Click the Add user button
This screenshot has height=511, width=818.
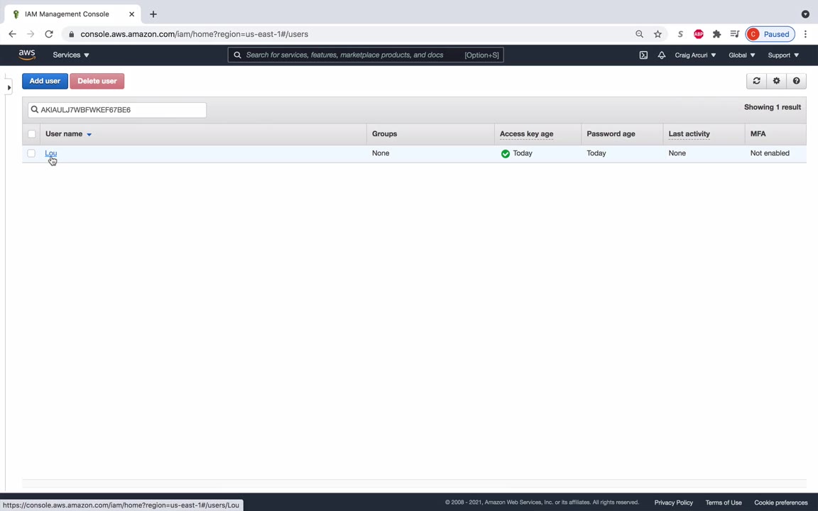pos(45,81)
